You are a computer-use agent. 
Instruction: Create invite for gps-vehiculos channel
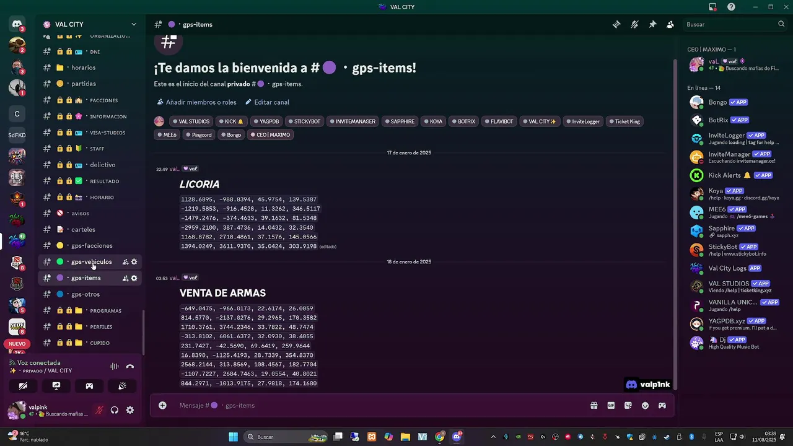click(x=125, y=262)
